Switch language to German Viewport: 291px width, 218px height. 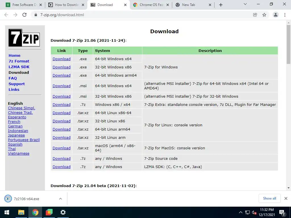pos(15,126)
